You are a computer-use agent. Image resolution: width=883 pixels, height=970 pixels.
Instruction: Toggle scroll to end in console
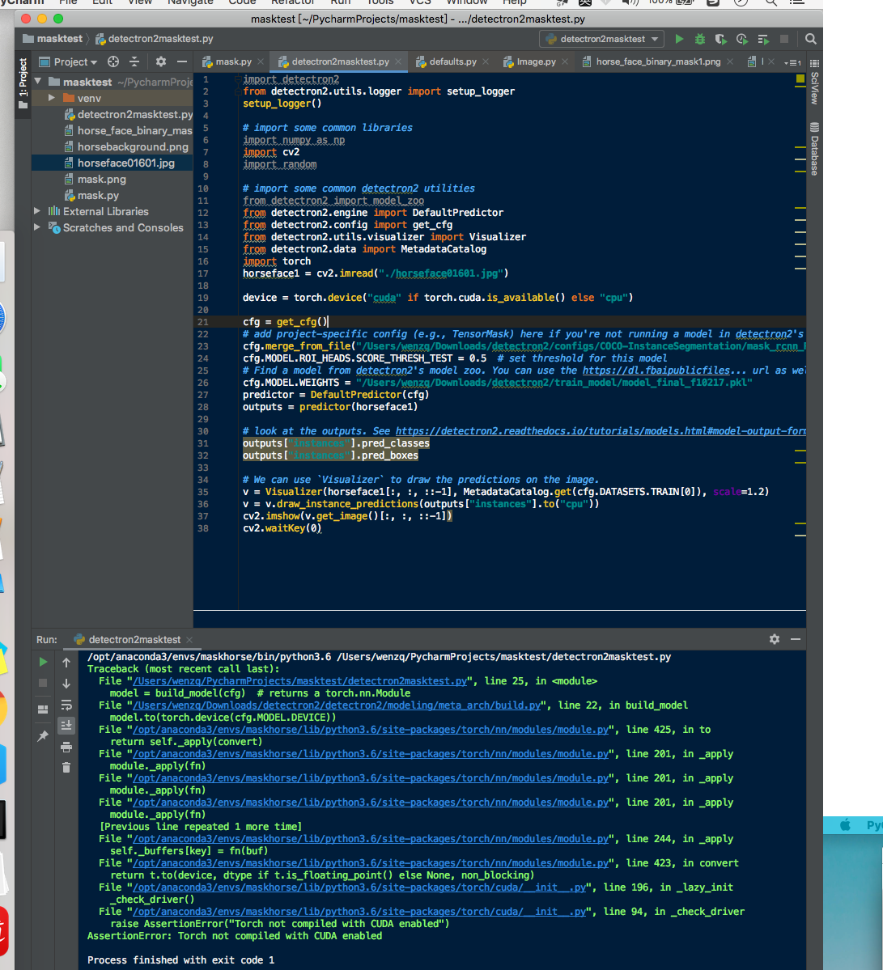[66, 725]
